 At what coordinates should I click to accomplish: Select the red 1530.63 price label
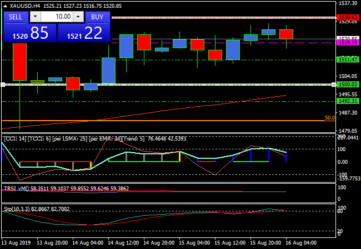(347, 18)
